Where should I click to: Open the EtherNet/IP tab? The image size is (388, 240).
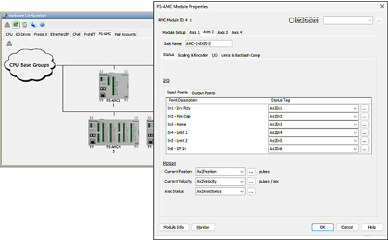click(60, 35)
